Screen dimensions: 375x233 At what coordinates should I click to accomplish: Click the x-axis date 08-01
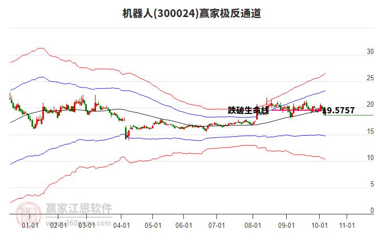(x=253, y=225)
